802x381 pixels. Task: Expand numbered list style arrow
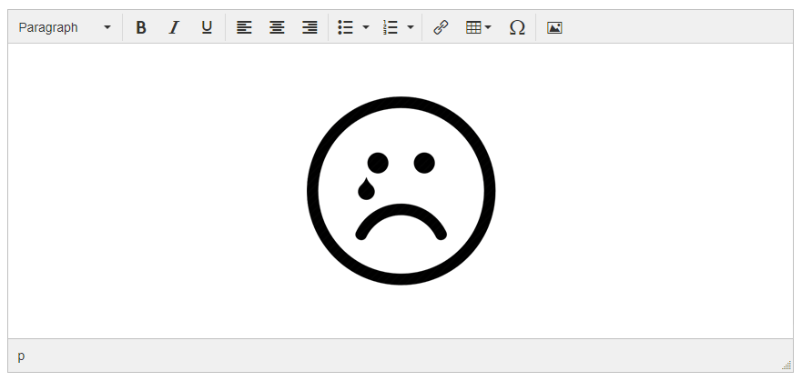coord(411,27)
